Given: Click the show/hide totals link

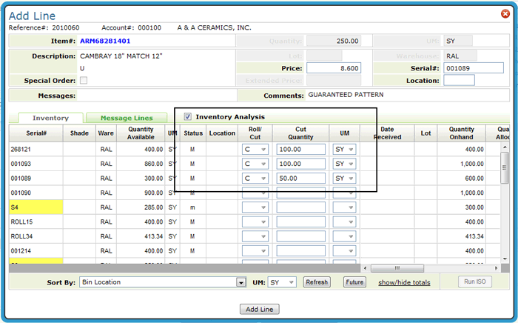Looking at the screenshot, I should coord(404,283).
